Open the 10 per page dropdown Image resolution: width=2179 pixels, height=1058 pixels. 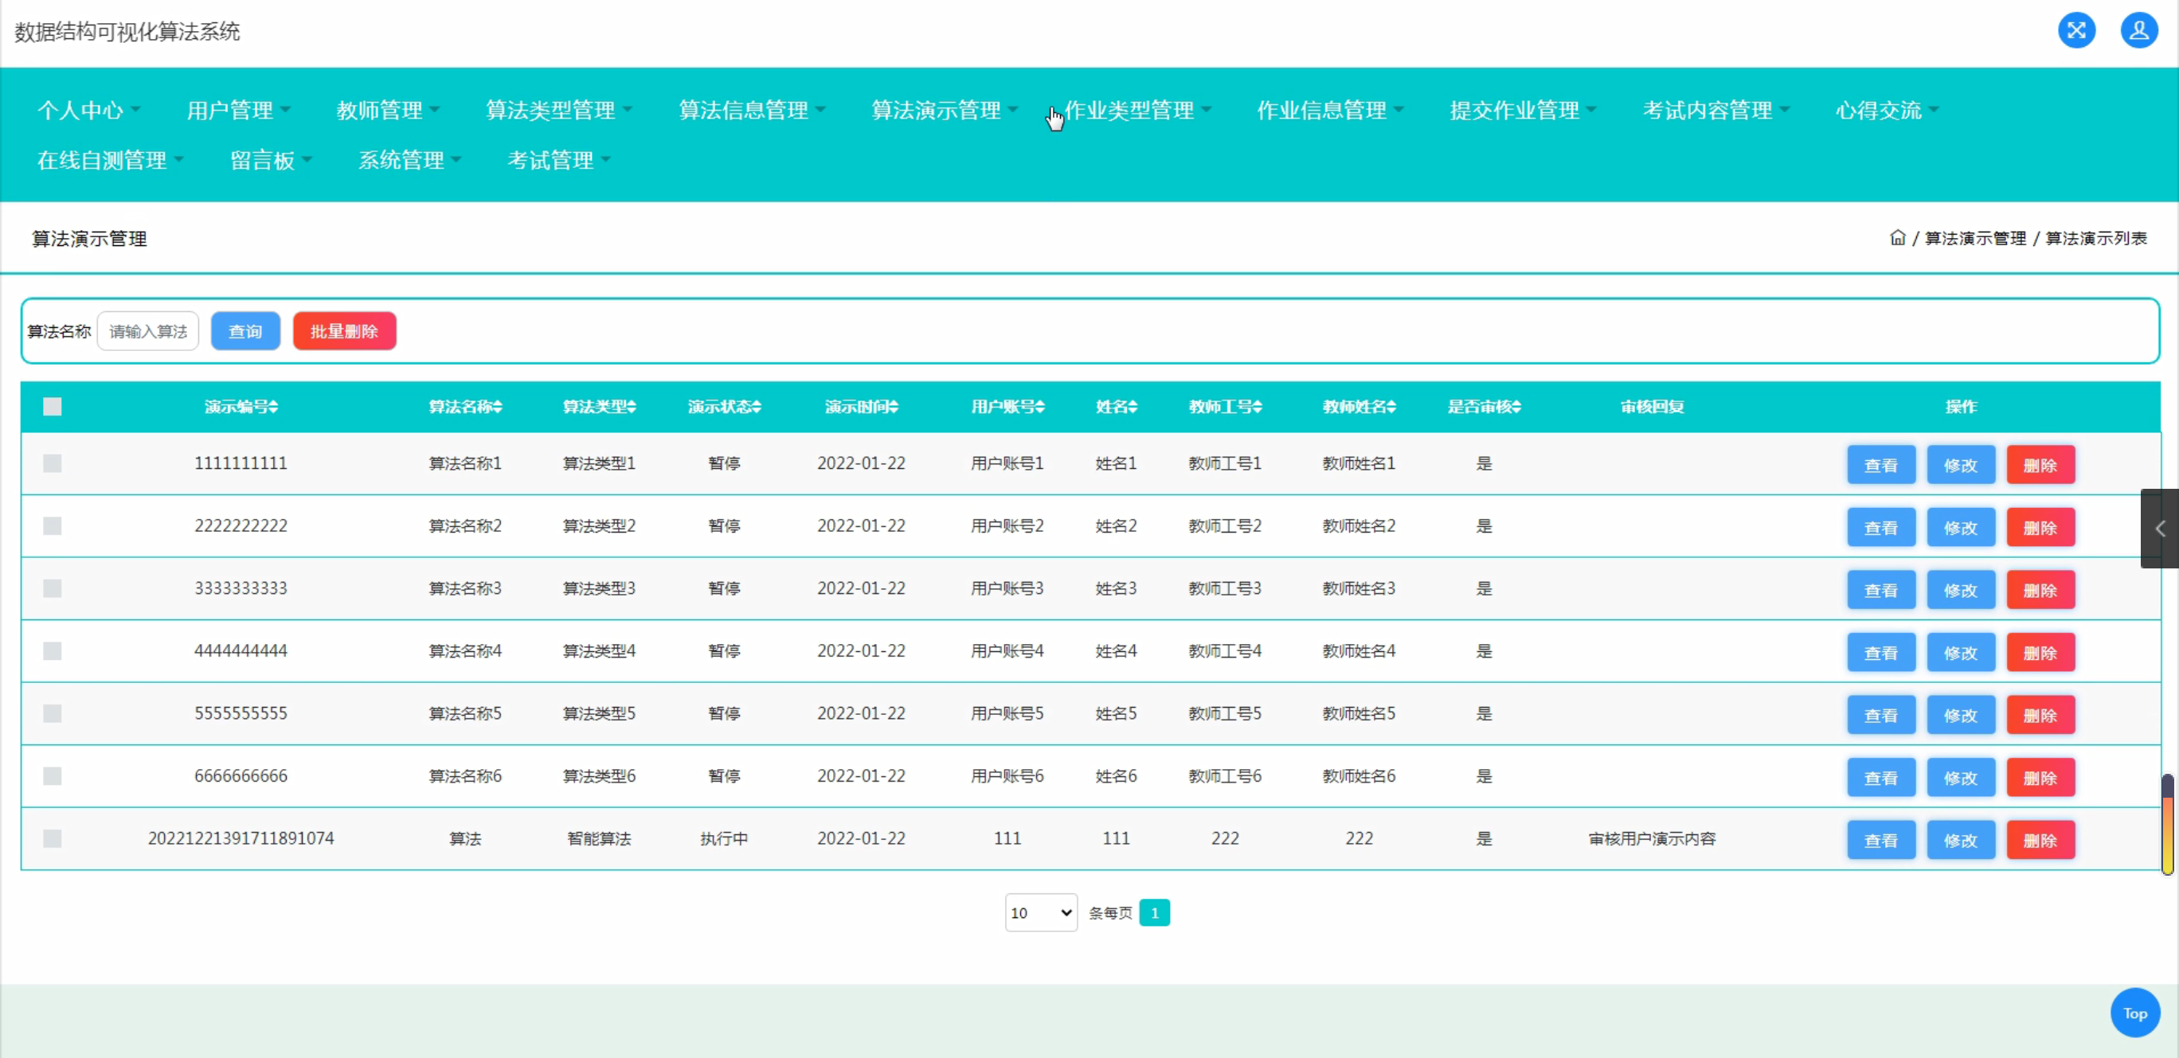click(1040, 912)
